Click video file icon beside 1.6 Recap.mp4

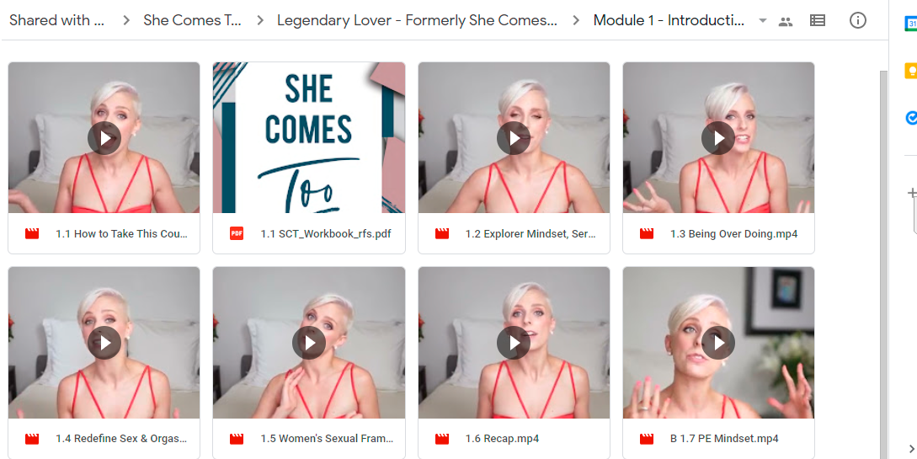click(441, 439)
